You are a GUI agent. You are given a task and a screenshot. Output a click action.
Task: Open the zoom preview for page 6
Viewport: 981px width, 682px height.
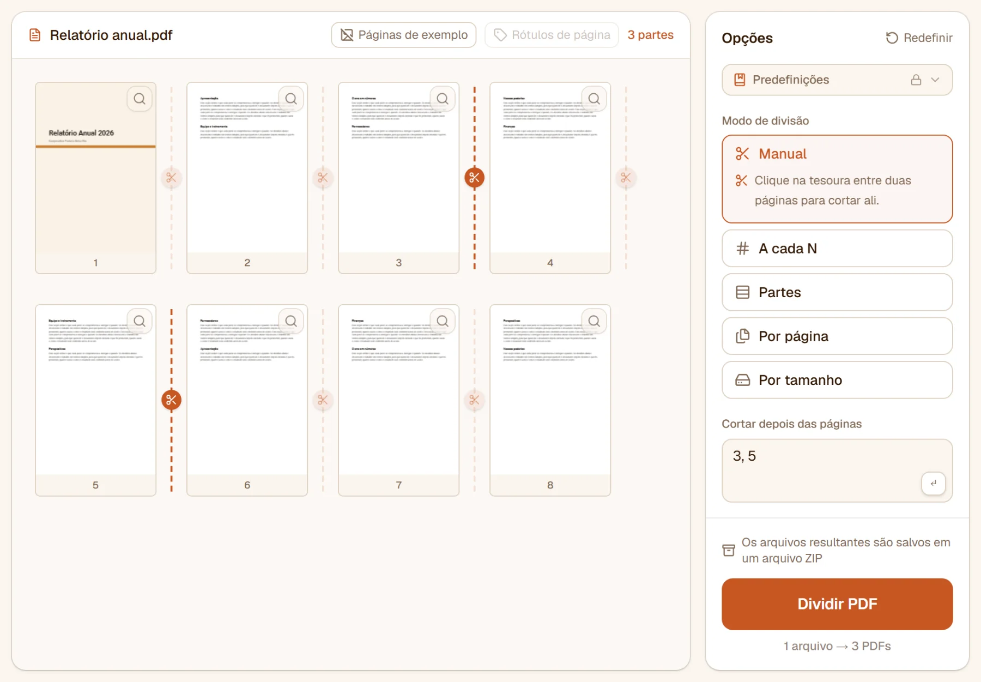pos(291,321)
